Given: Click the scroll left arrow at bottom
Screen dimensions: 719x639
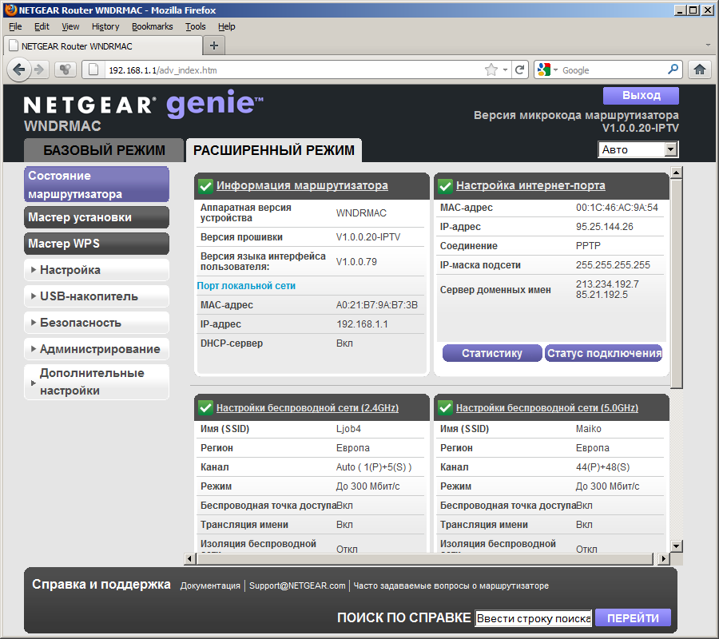Looking at the screenshot, I should pyautogui.click(x=190, y=558).
